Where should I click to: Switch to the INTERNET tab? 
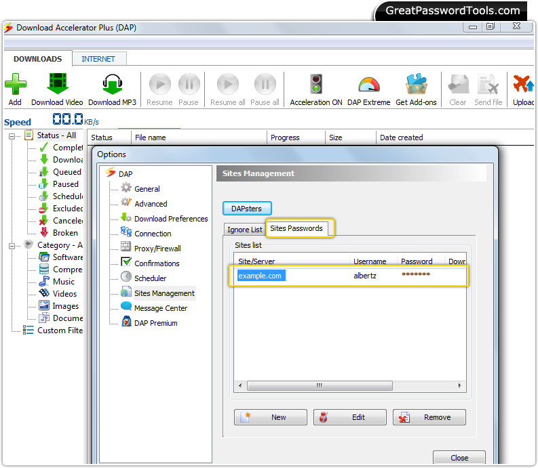(x=98, y=59)
